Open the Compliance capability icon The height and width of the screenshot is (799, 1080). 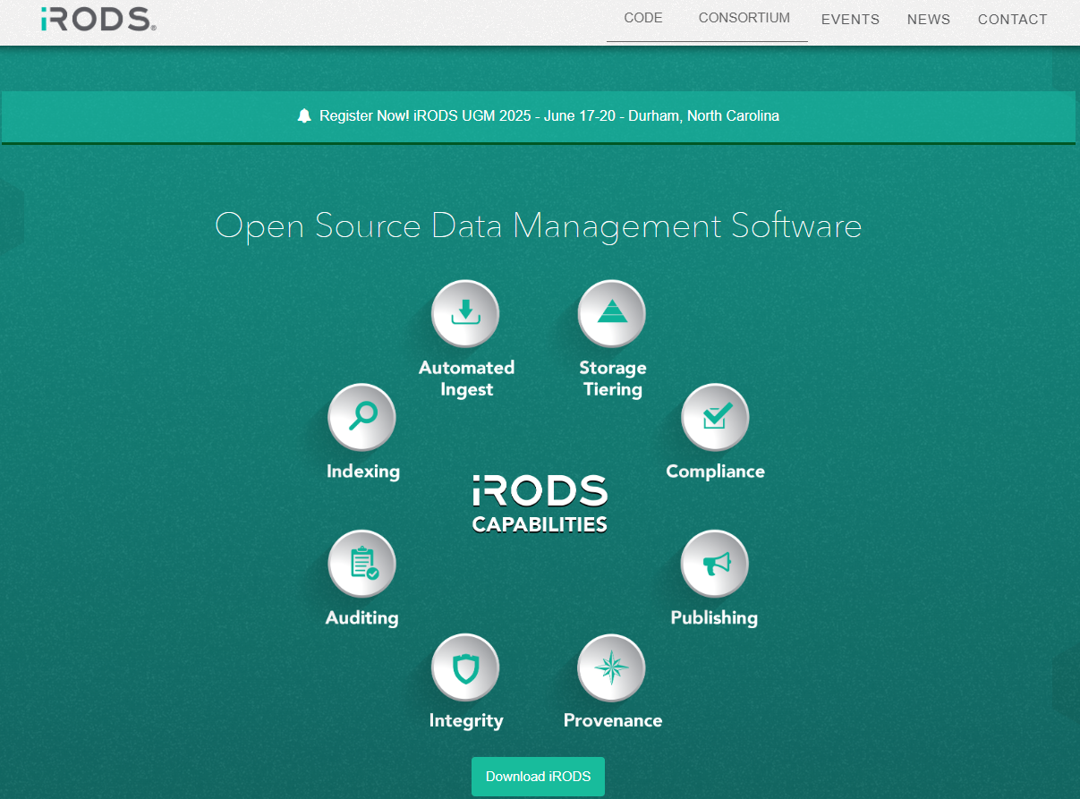pyautogui.click(x=715, y=418)
